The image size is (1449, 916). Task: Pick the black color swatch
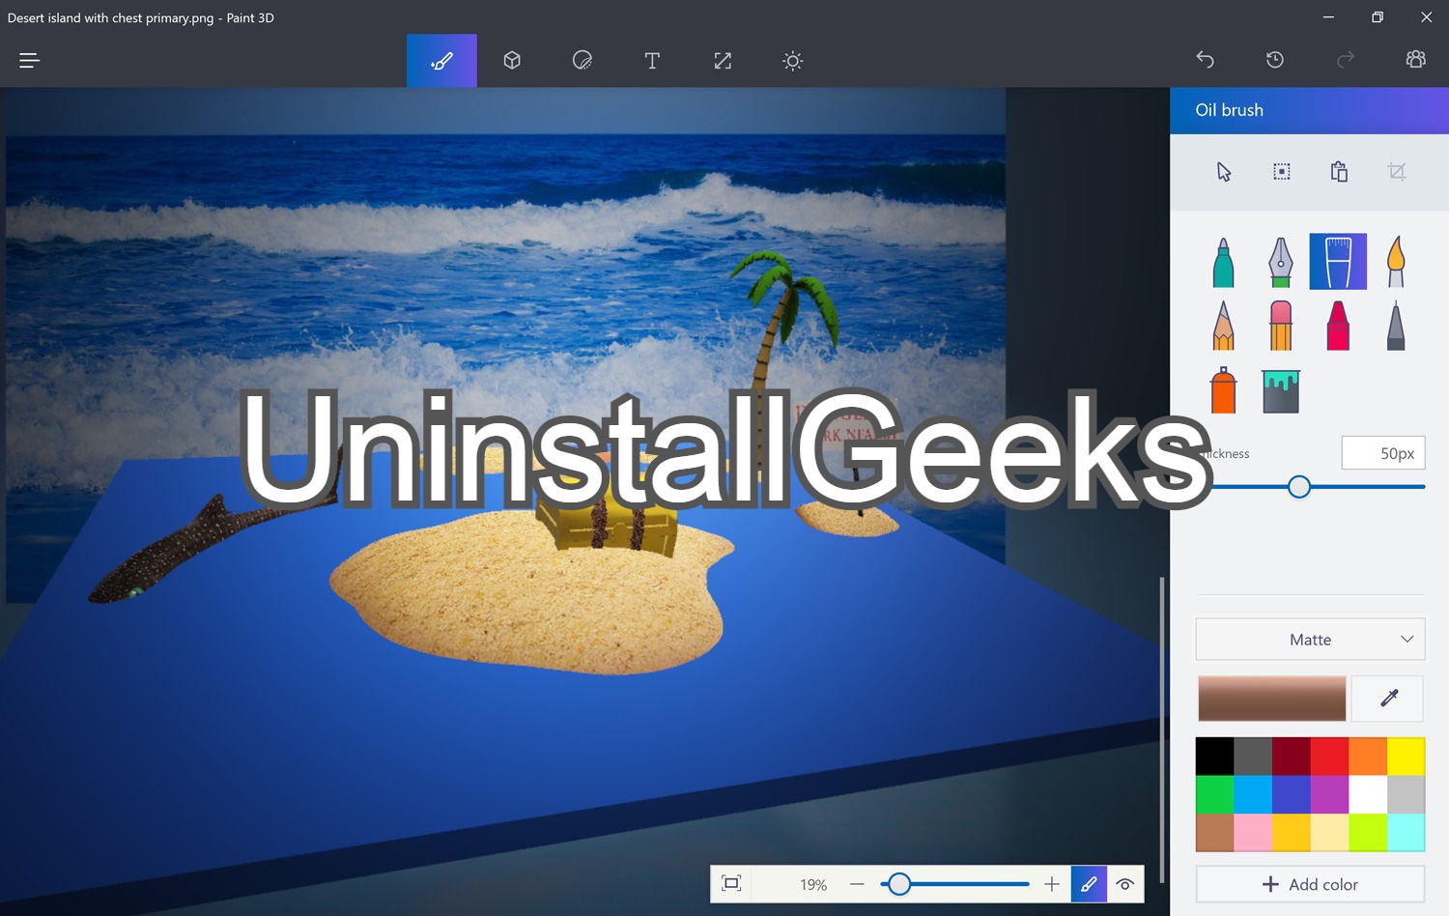1214,757
